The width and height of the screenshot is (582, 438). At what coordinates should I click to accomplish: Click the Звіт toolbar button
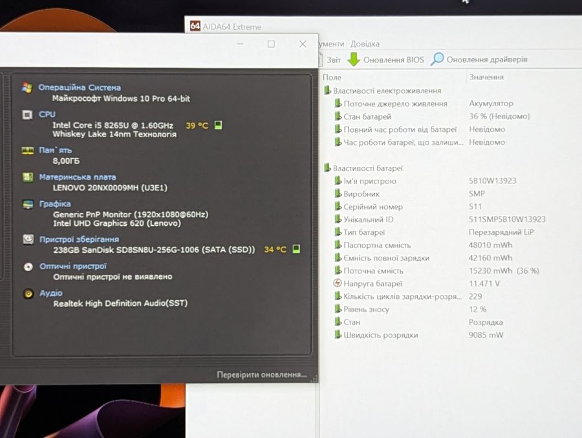pos(333,60)
